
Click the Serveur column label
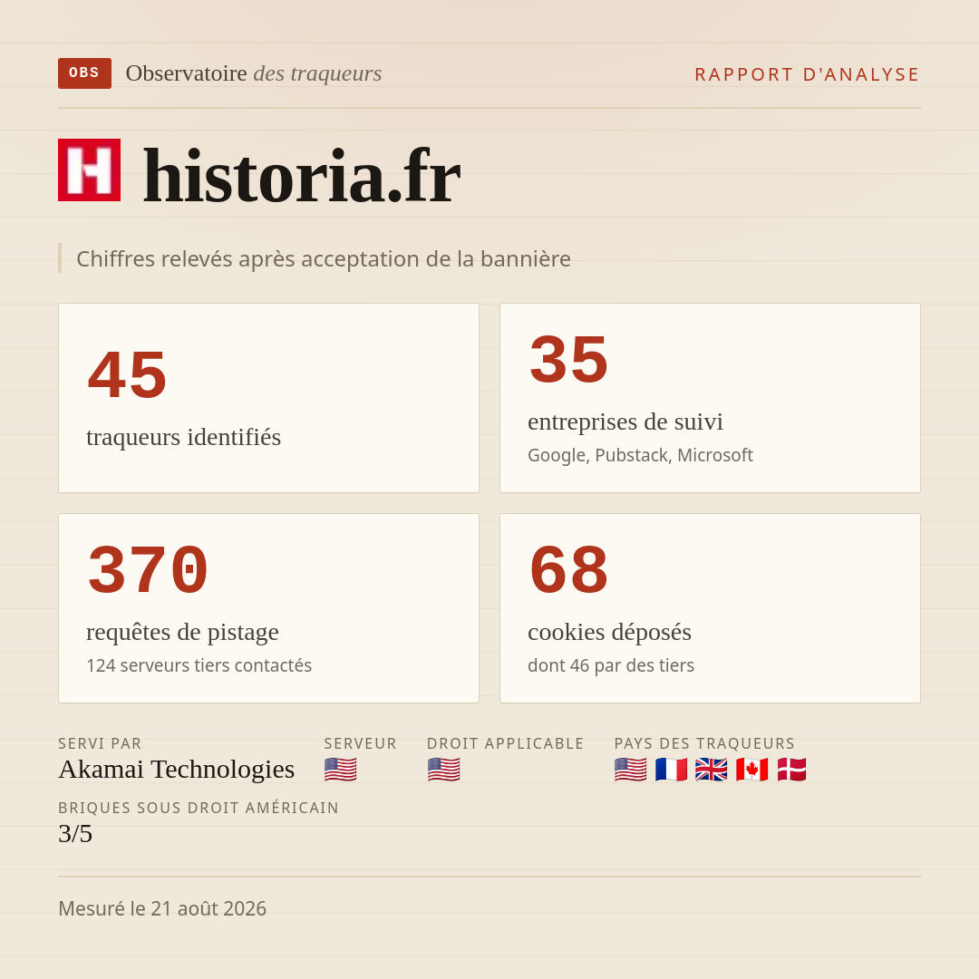pyautogui.click(x=360, y=743)
